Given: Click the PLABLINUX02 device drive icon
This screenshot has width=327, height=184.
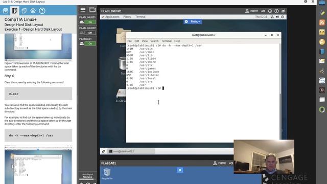Looking at the screenshot, I should (x=82, y=33).
